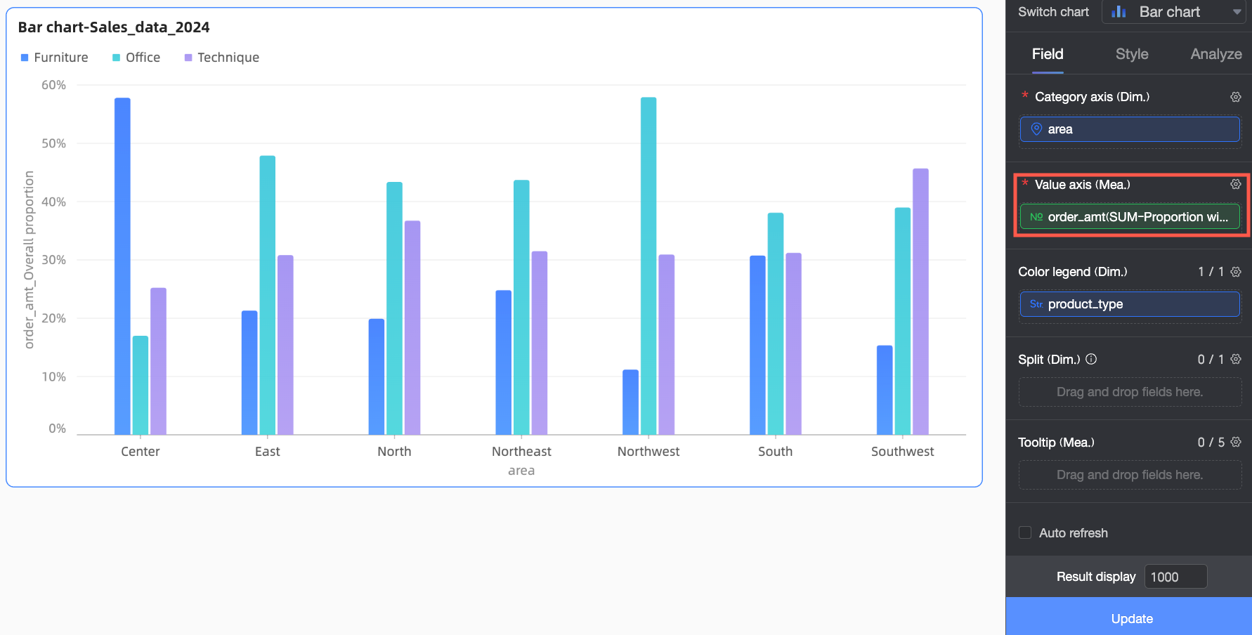Click the Center Technique bar

point(159,361)
